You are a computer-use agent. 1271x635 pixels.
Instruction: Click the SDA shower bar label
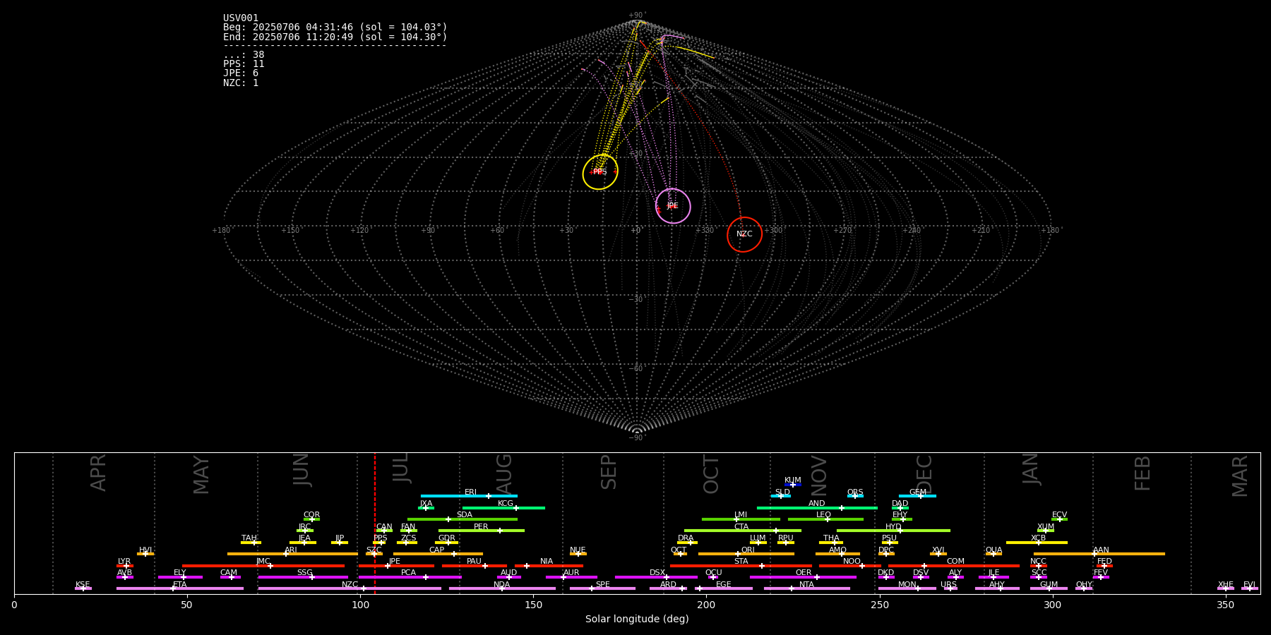pos(465,514)
